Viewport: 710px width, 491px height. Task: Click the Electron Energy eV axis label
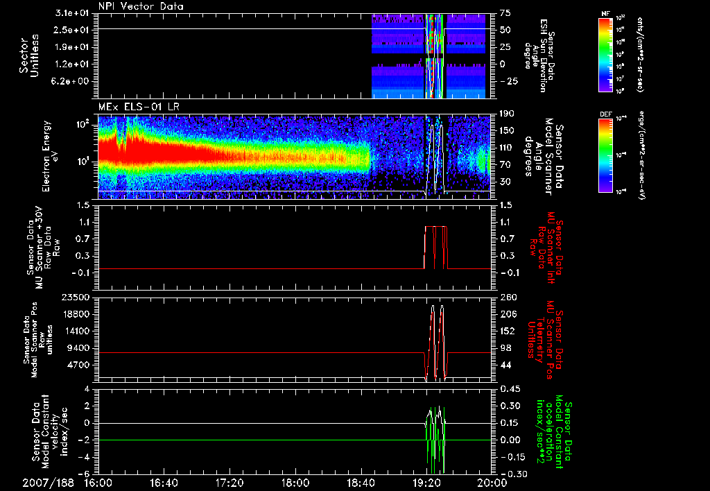(51, 156)
